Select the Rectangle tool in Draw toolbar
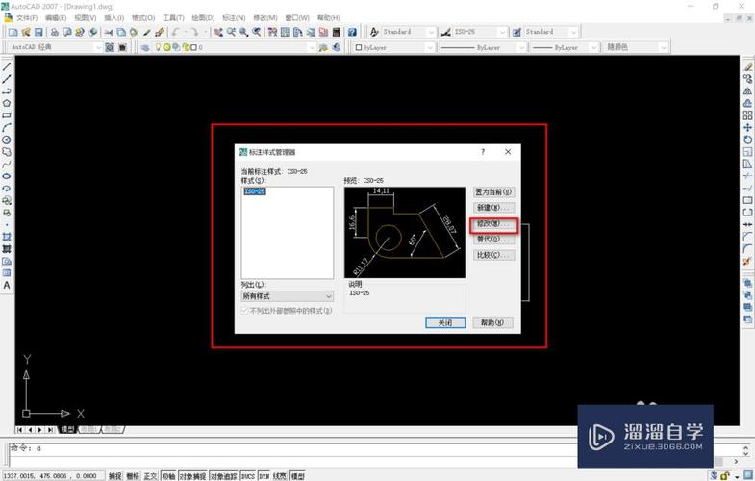 [x=7, y=115]
